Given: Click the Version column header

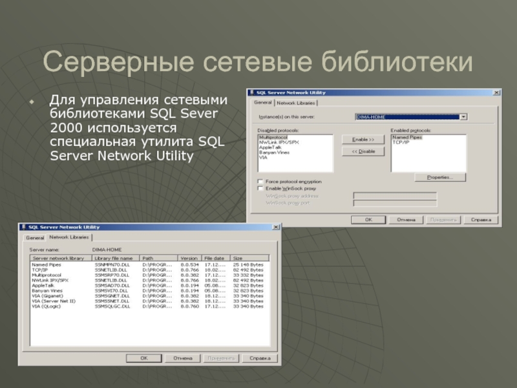Looking at the screenshot, I should [x=189, y=258].
